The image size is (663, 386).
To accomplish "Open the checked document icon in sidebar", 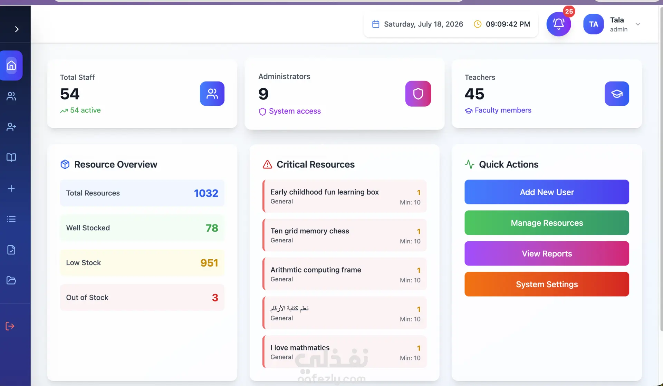I will coord(11,250).
